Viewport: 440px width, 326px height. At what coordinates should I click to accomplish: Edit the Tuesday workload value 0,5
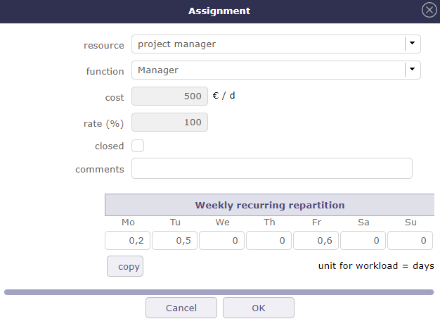click(x=174, y=241)
